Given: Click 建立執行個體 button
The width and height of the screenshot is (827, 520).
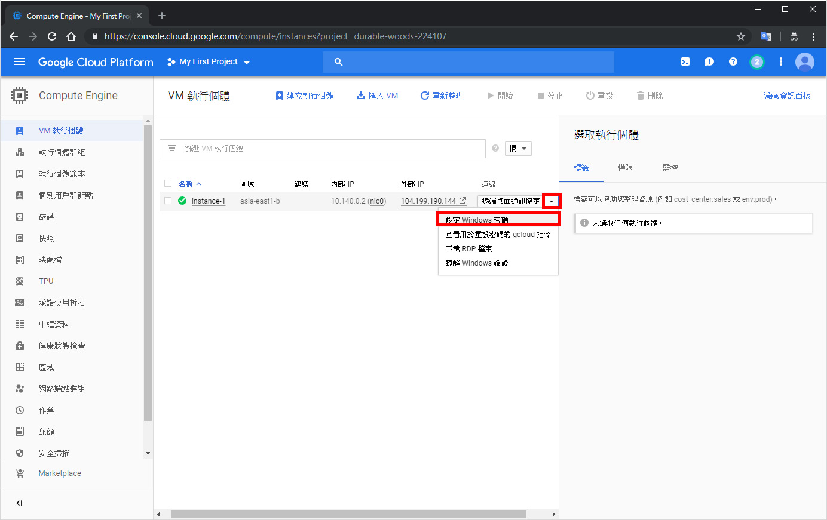Looking at the screenshot, I should pyautogui.click(x=305, y=96).
